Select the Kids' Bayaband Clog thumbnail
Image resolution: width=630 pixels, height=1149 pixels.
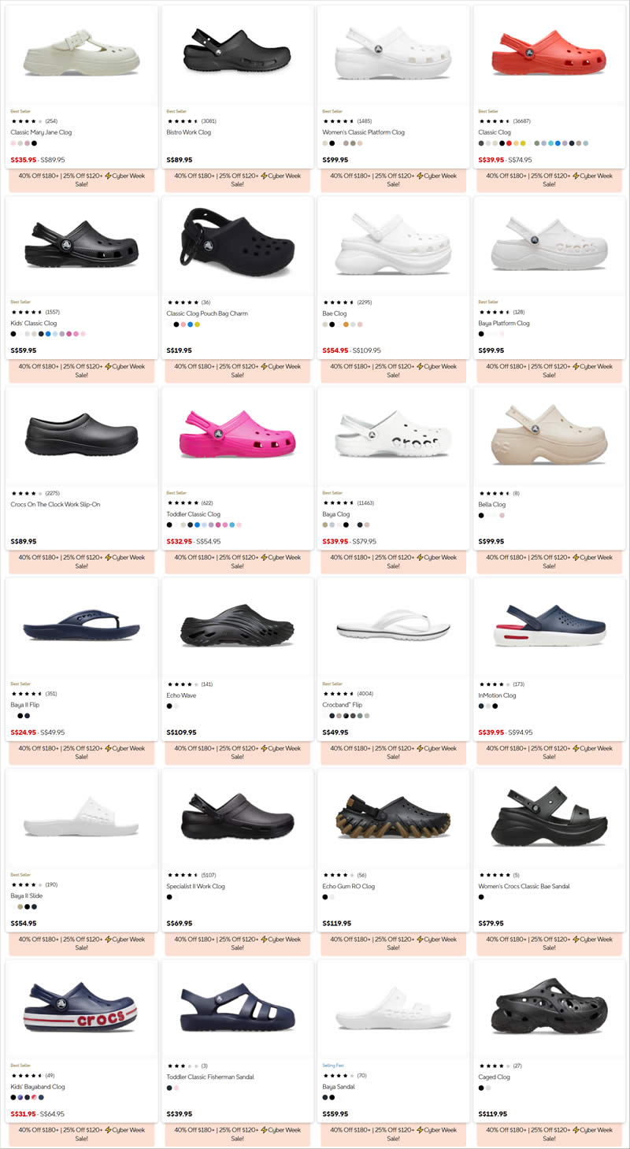click(x=81, y=1010)
